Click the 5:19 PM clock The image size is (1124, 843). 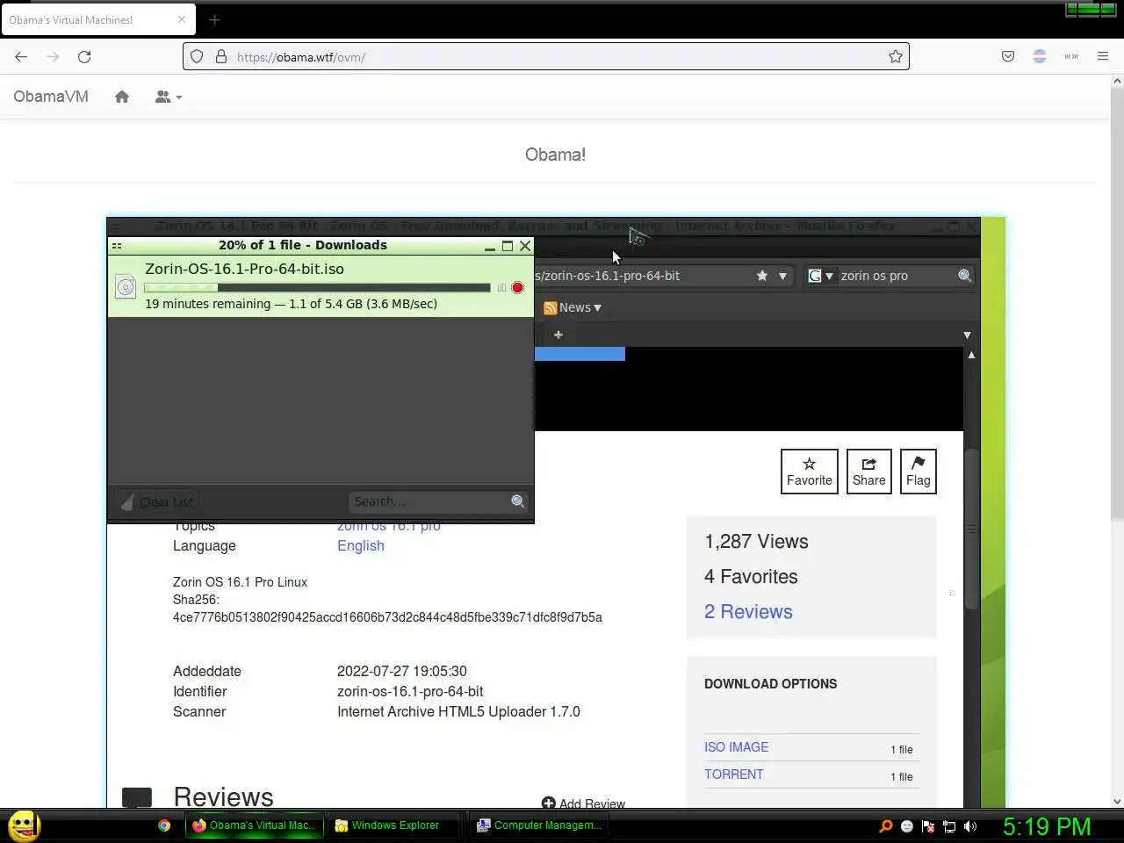(x=1047, y=826)
